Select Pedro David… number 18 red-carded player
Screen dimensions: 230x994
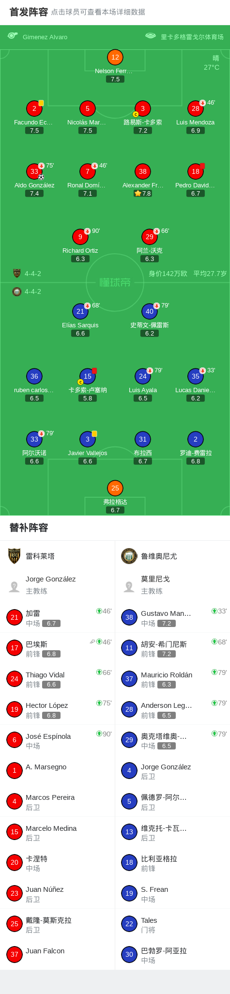click(x=196, y=171)
